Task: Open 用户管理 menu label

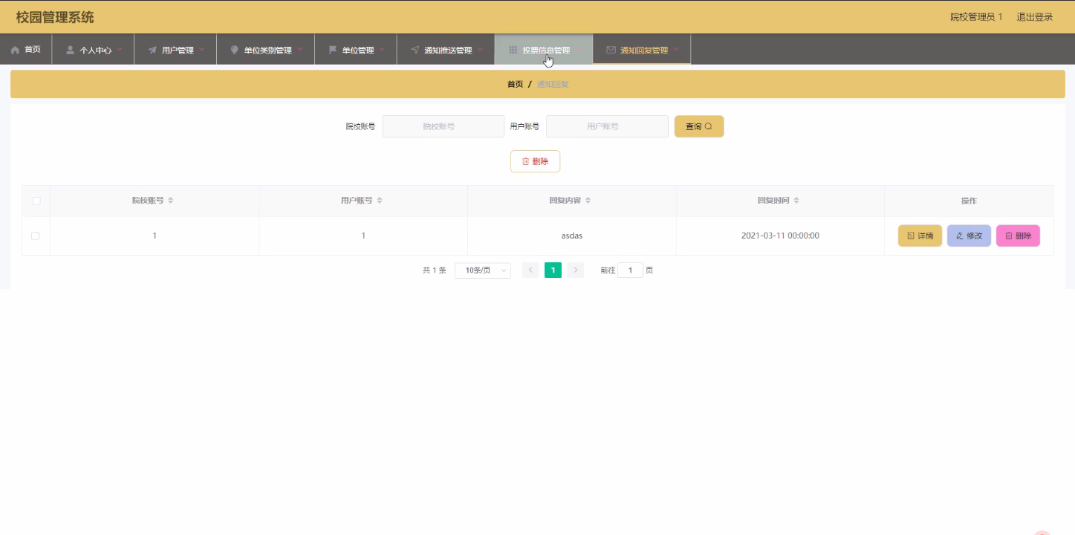Action: (178, 51)
